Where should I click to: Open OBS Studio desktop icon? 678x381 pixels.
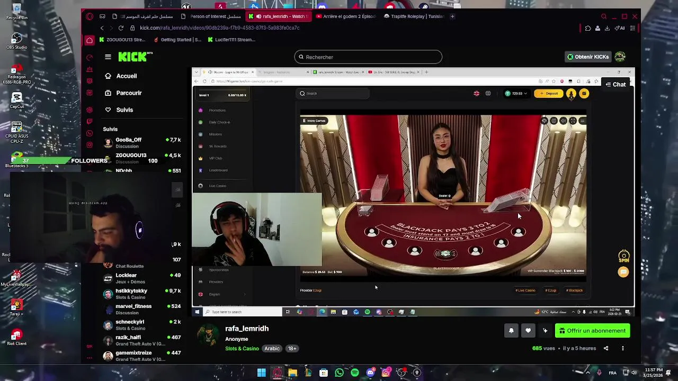click(16, 41)
